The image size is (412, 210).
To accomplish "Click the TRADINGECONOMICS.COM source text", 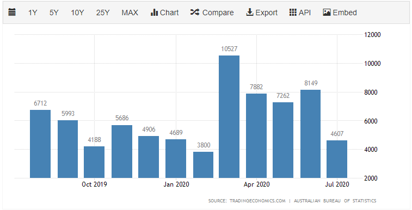I will click(257, 201).
